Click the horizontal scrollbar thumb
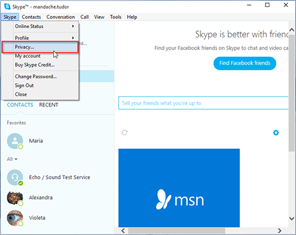Viewport: 296px width, 235px height. click(176, 231)
